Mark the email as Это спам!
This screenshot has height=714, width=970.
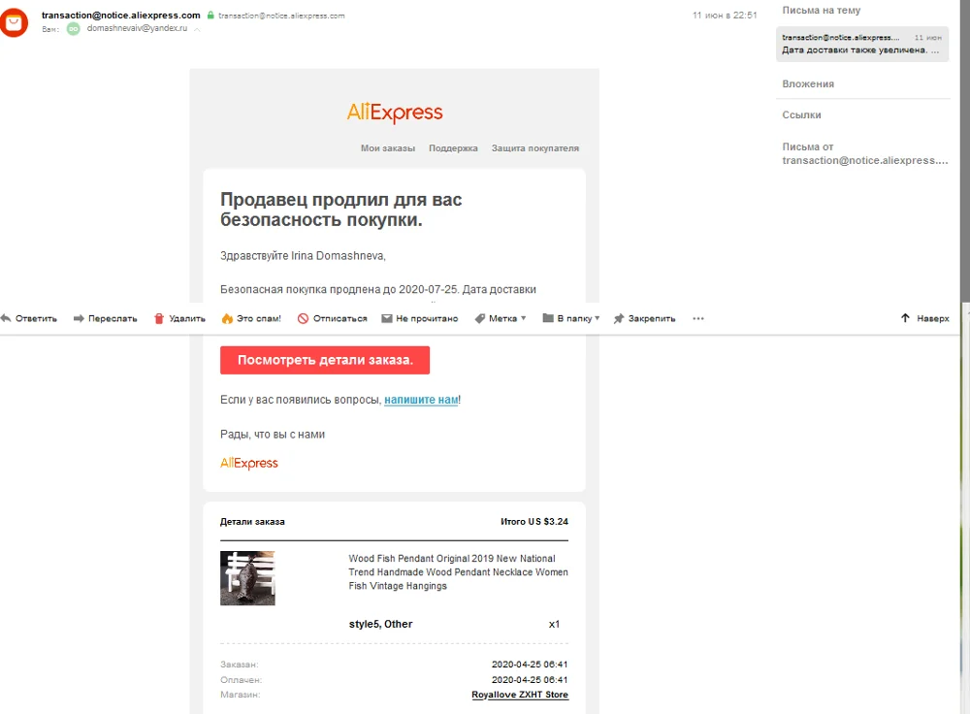[x=259, y=318]
